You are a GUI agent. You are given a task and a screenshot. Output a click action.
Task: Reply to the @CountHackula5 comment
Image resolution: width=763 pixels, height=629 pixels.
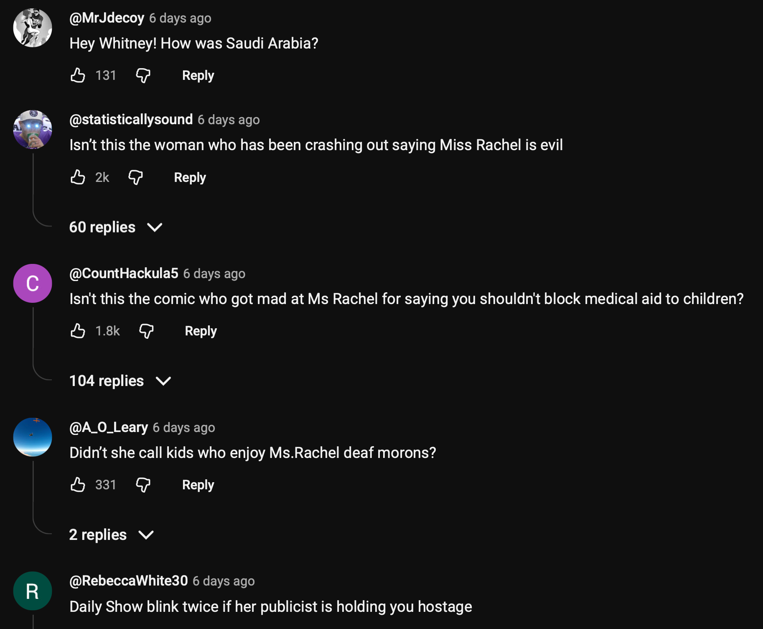coord(201,331)
